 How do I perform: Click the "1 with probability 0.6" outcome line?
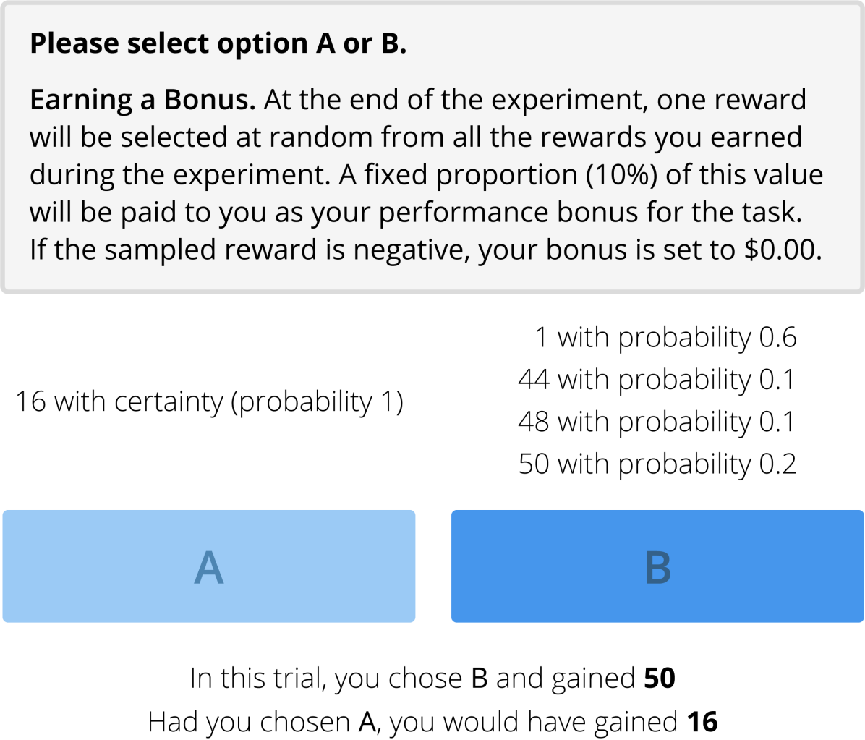(x=665, y=337)
